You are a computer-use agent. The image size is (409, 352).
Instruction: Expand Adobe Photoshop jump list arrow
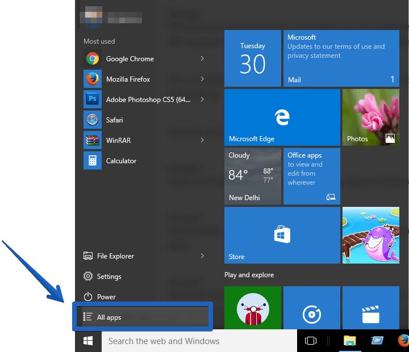click(x=202, y=99)
